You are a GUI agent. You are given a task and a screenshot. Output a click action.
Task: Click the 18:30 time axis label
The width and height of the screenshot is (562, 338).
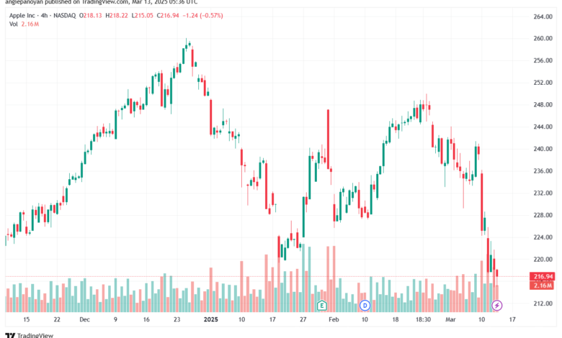pyautogui.click(x=423, y=319)
